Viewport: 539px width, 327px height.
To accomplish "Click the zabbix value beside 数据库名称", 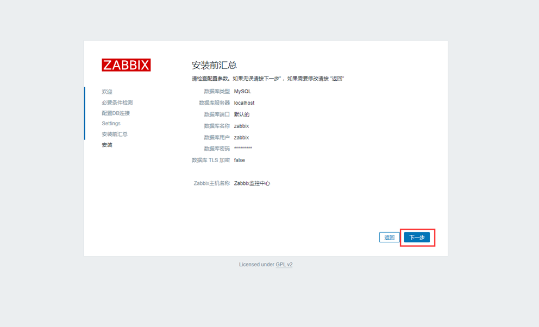I will pos(242,126).
